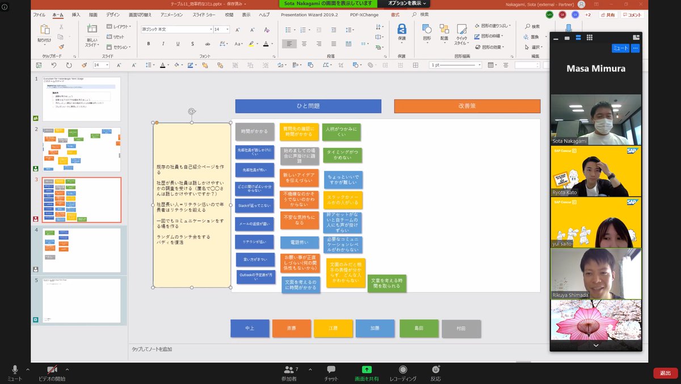Open the ファイル file tab
Screen dimensions: 681x384
(39, 14)
